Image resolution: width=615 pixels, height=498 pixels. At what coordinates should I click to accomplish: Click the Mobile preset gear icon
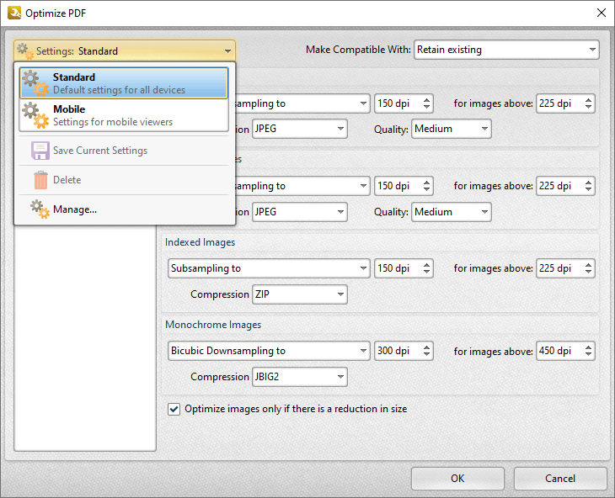click(35, 115)
